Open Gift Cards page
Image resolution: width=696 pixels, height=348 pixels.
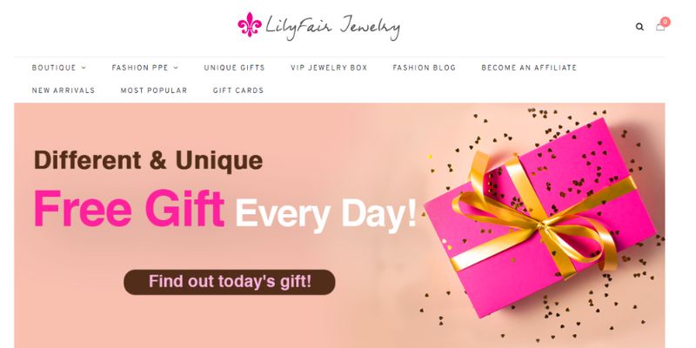click(x=238, y=90)
